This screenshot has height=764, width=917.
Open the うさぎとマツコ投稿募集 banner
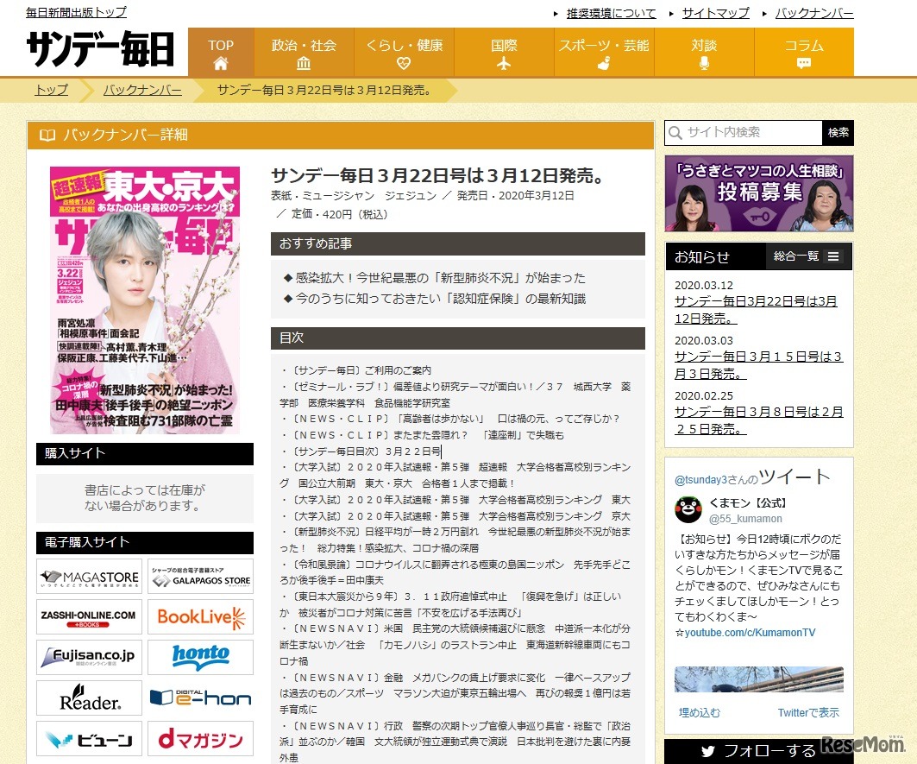(757, 193)
